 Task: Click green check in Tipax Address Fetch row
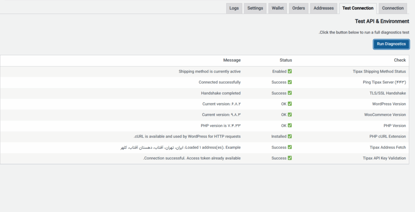pyautogui.click(x=290, y=147)
